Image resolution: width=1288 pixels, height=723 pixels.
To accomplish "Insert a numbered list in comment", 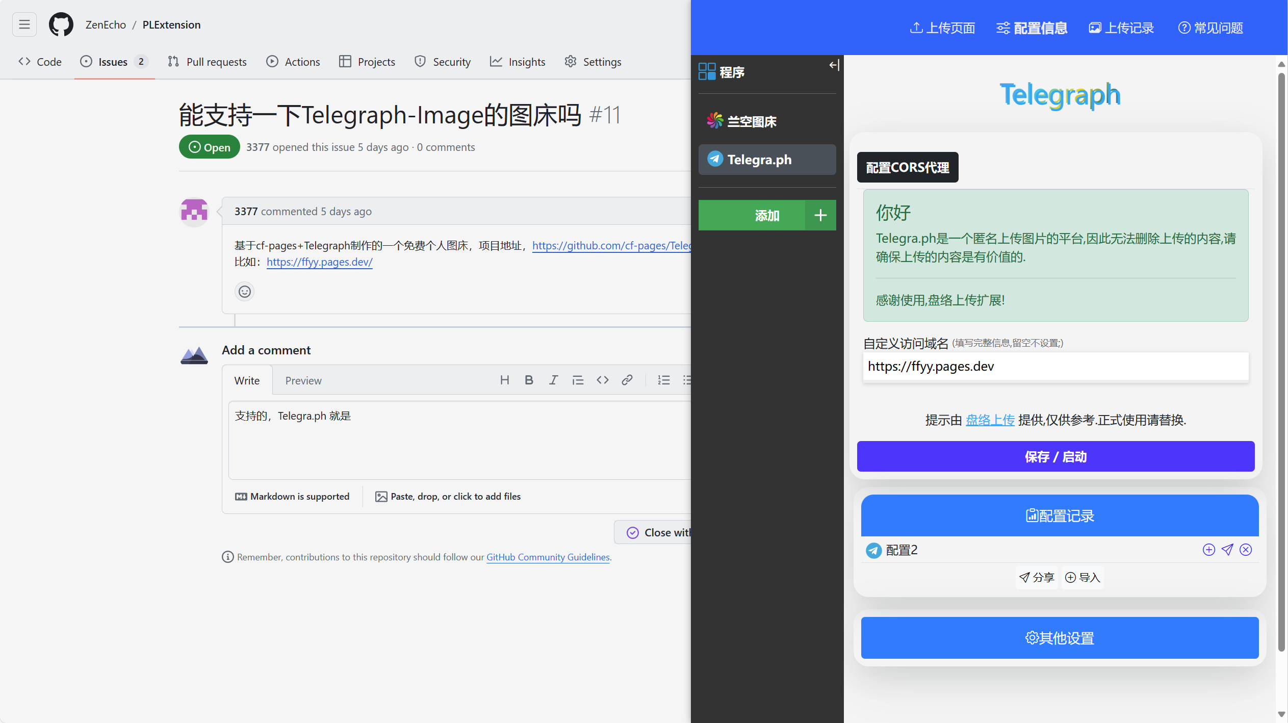I will 664,380.
